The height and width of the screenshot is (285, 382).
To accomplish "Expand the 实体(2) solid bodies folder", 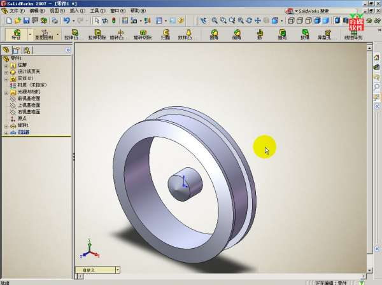I will [6, 79].
